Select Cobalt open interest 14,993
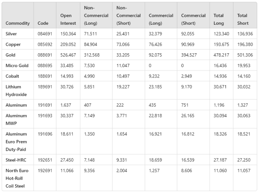The width and height of the screenshot is (263, 193). (67, 76)
